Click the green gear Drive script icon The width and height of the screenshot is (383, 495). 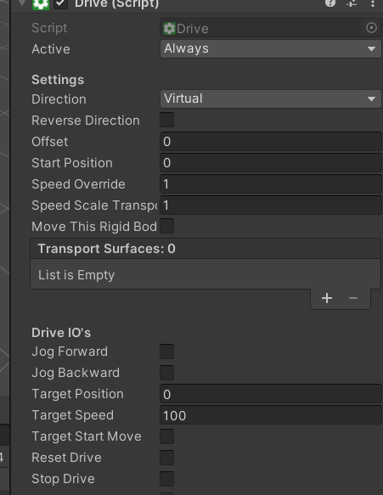click(41, 4)
